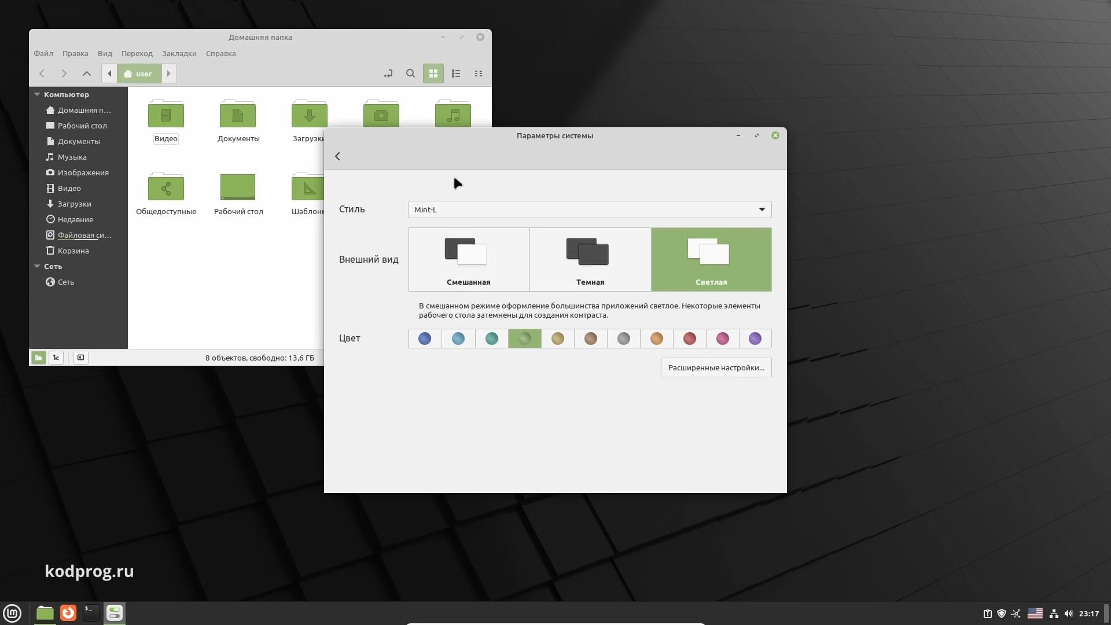The image size is (1111, 625).
Task: Click the user path breadcrumb button
Action: (x=139, y=73)
